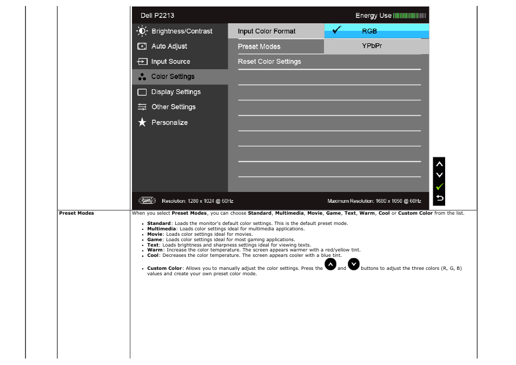Click the Energy Use label
The image size is (516, 365).
pos(373,16)
